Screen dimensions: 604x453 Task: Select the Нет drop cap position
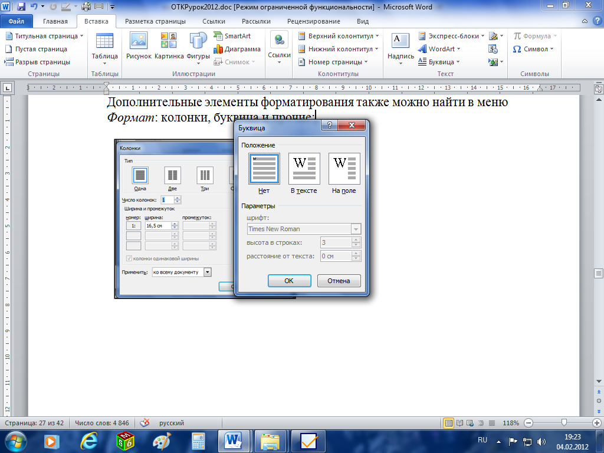click(x=264, y=169)
